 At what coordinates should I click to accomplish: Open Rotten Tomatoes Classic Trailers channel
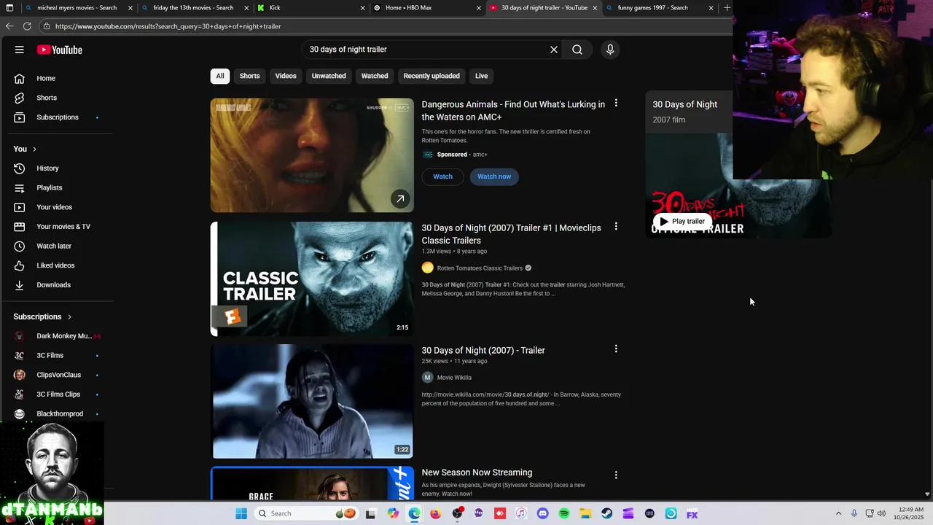pyautogui.click(x=480, y=268)
